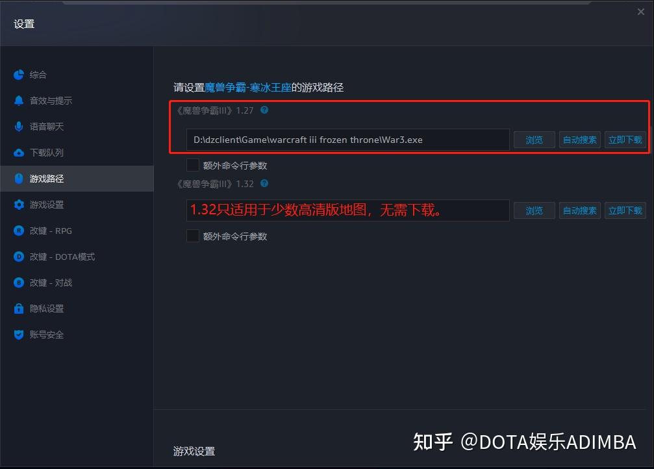Select the 音效与提示 bell icon
Image resolution: width=654 pixels, height=469 pixels.
tap(19, 101)
